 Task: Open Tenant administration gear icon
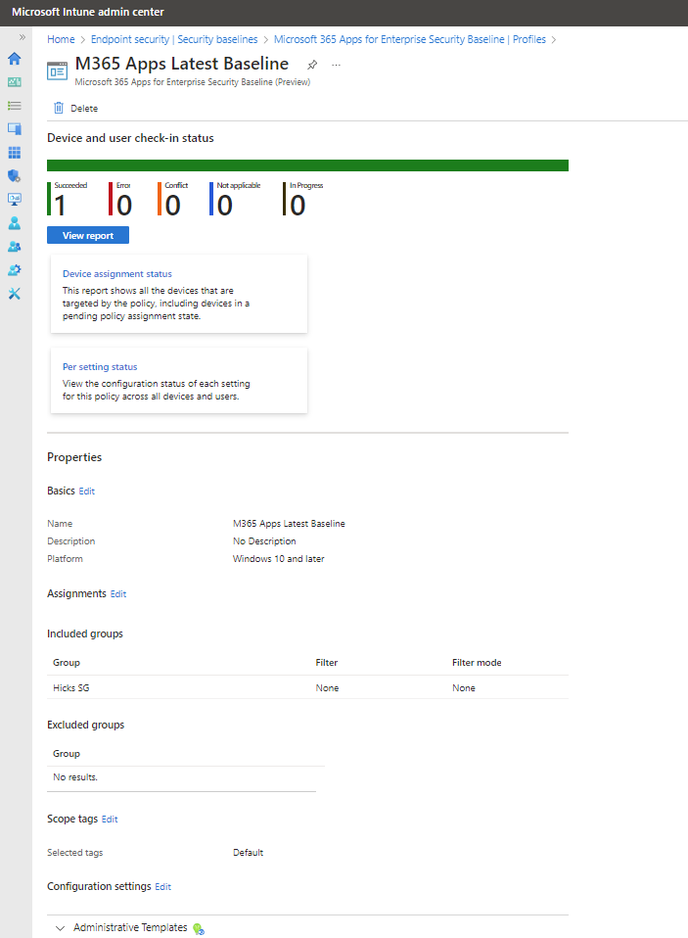pos(15,270)
